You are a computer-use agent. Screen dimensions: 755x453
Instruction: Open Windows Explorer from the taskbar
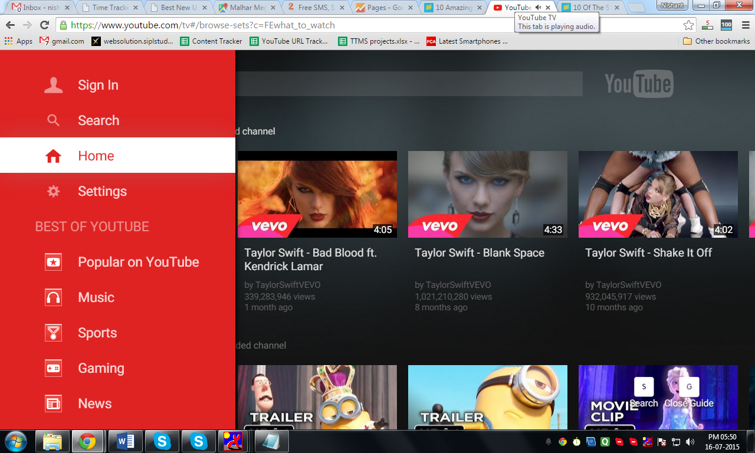(x=52, y=441)
